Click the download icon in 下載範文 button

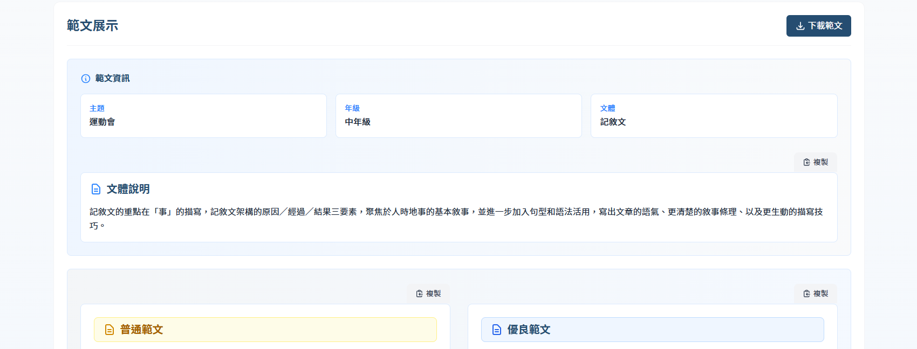coord(800,26)
